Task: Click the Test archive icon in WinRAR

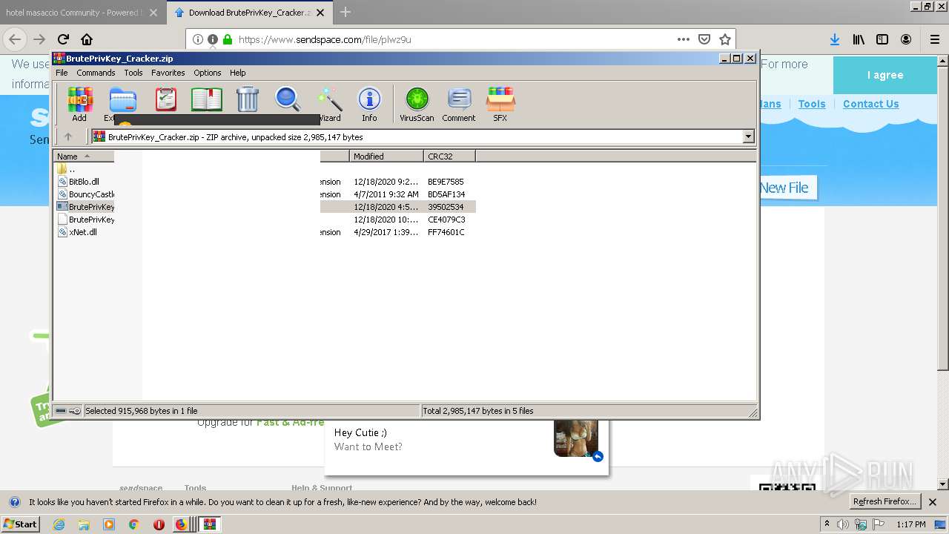Action: pos(165,99)
